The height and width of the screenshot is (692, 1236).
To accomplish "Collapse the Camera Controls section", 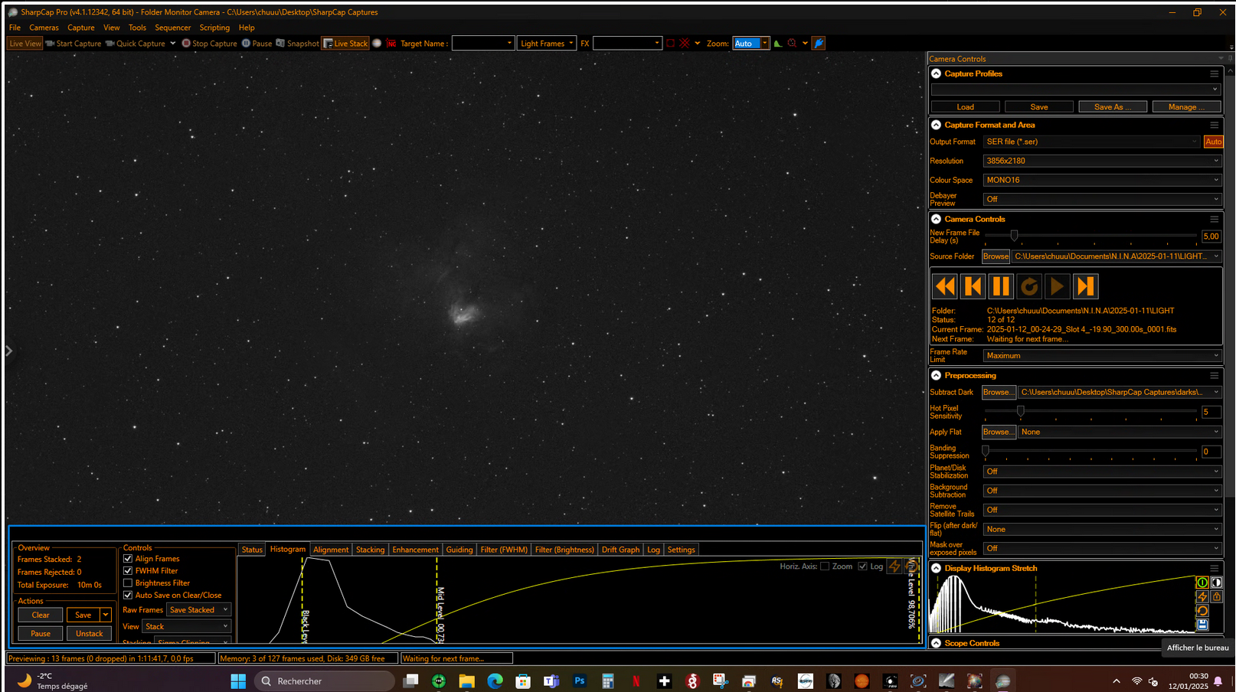I will tap(936, 219).
